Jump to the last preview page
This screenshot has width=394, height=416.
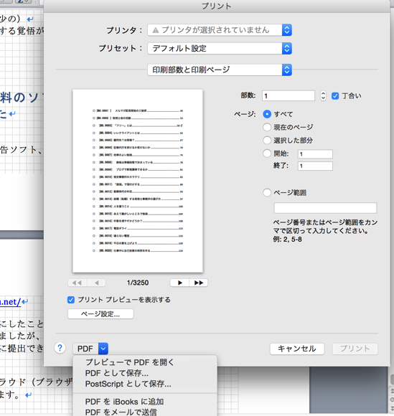[x=199, y=283]
